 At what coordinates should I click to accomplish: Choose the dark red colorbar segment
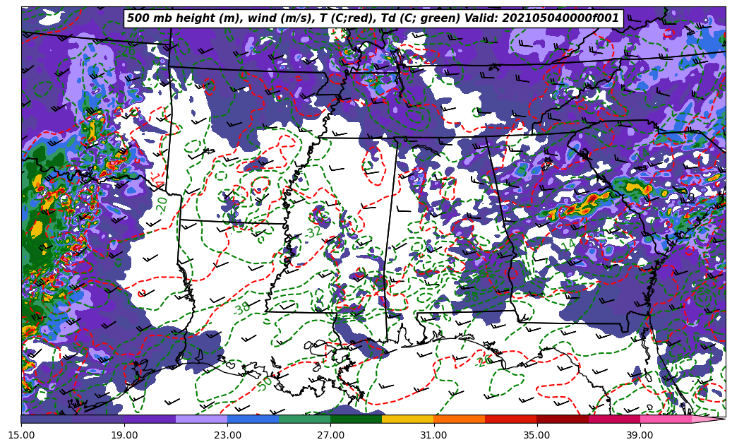pyautogui.click(x=562, y=419)
